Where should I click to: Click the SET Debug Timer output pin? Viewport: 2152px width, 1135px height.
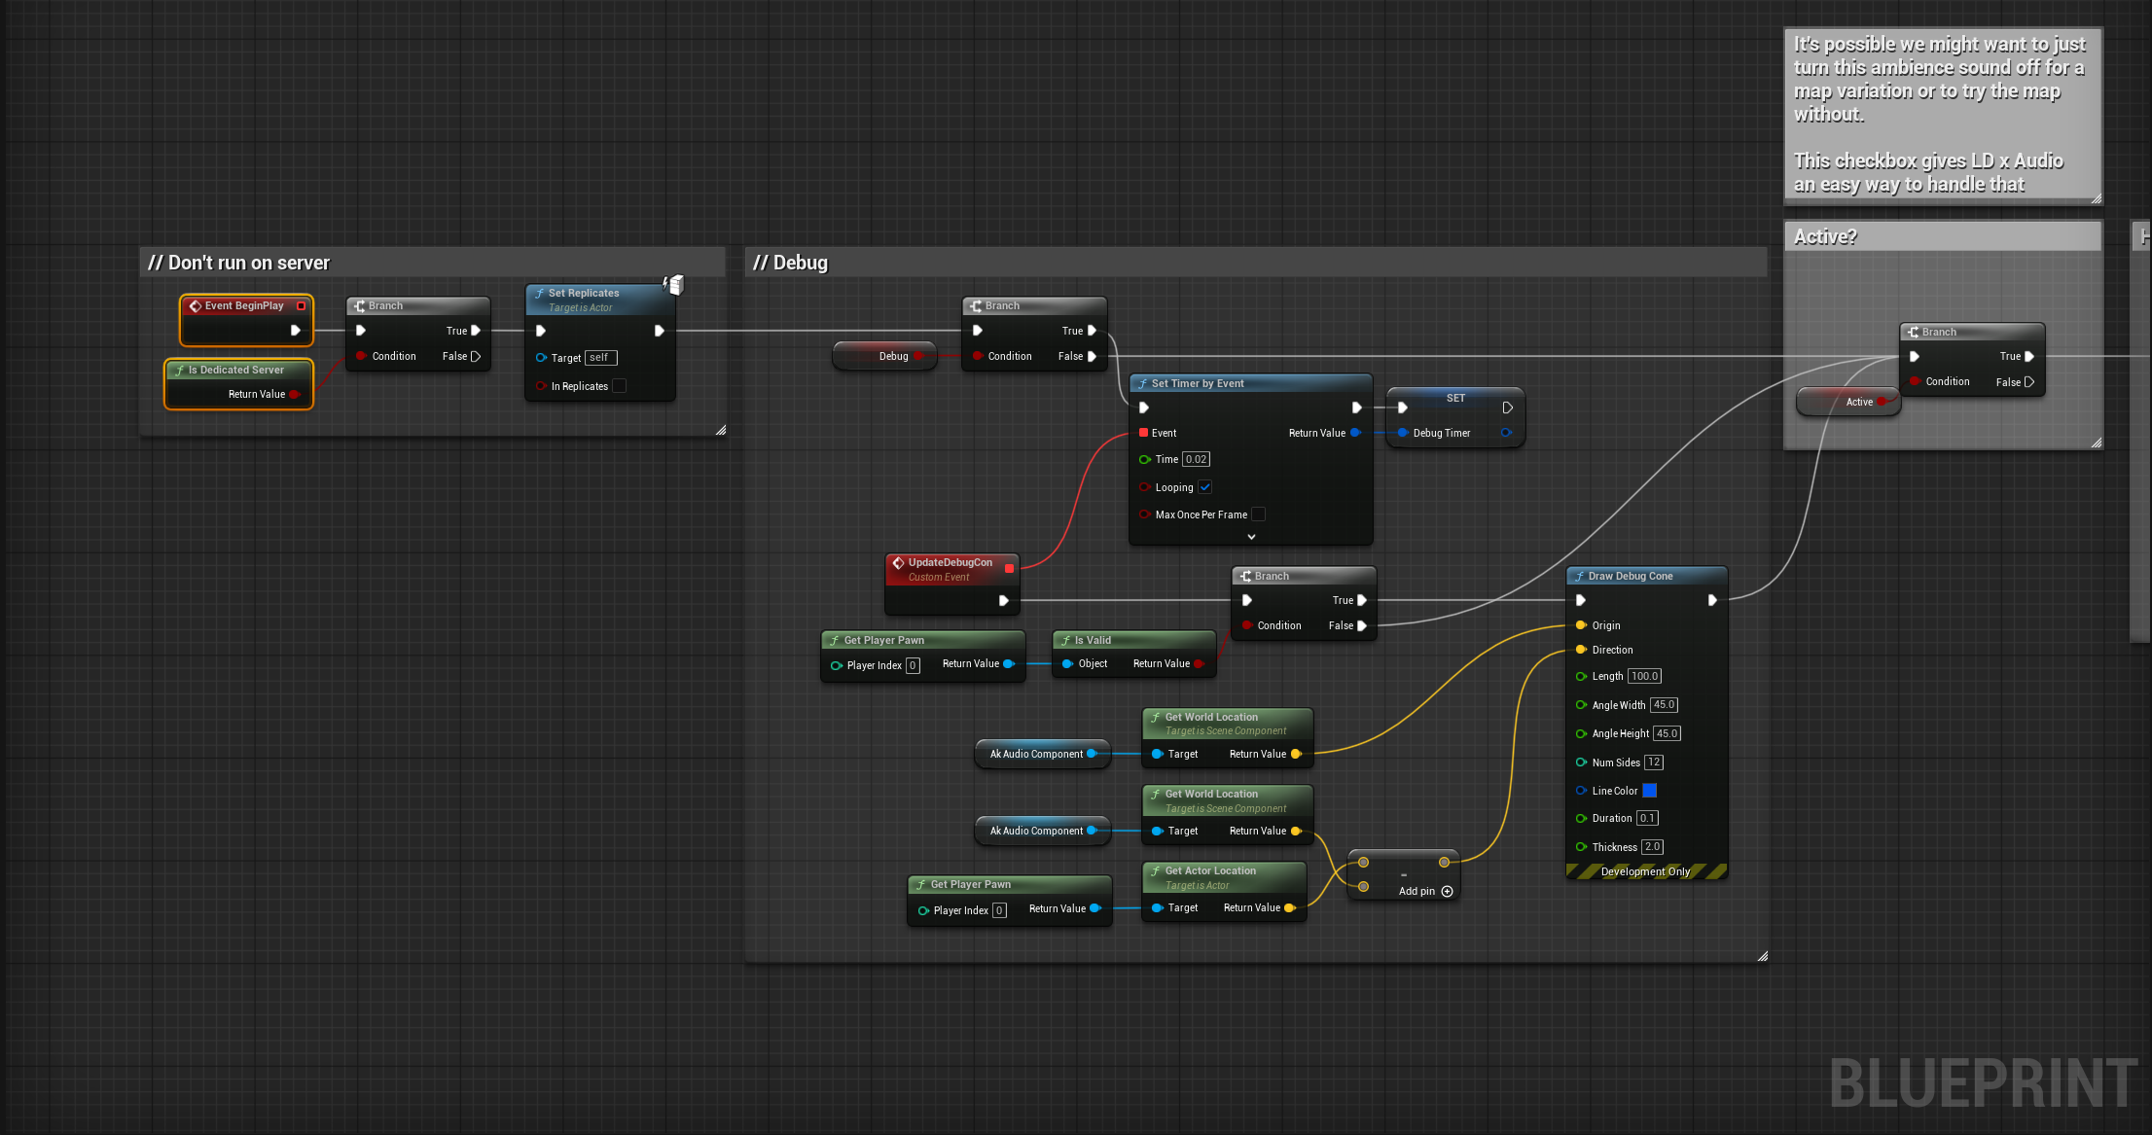(1506, 433)
